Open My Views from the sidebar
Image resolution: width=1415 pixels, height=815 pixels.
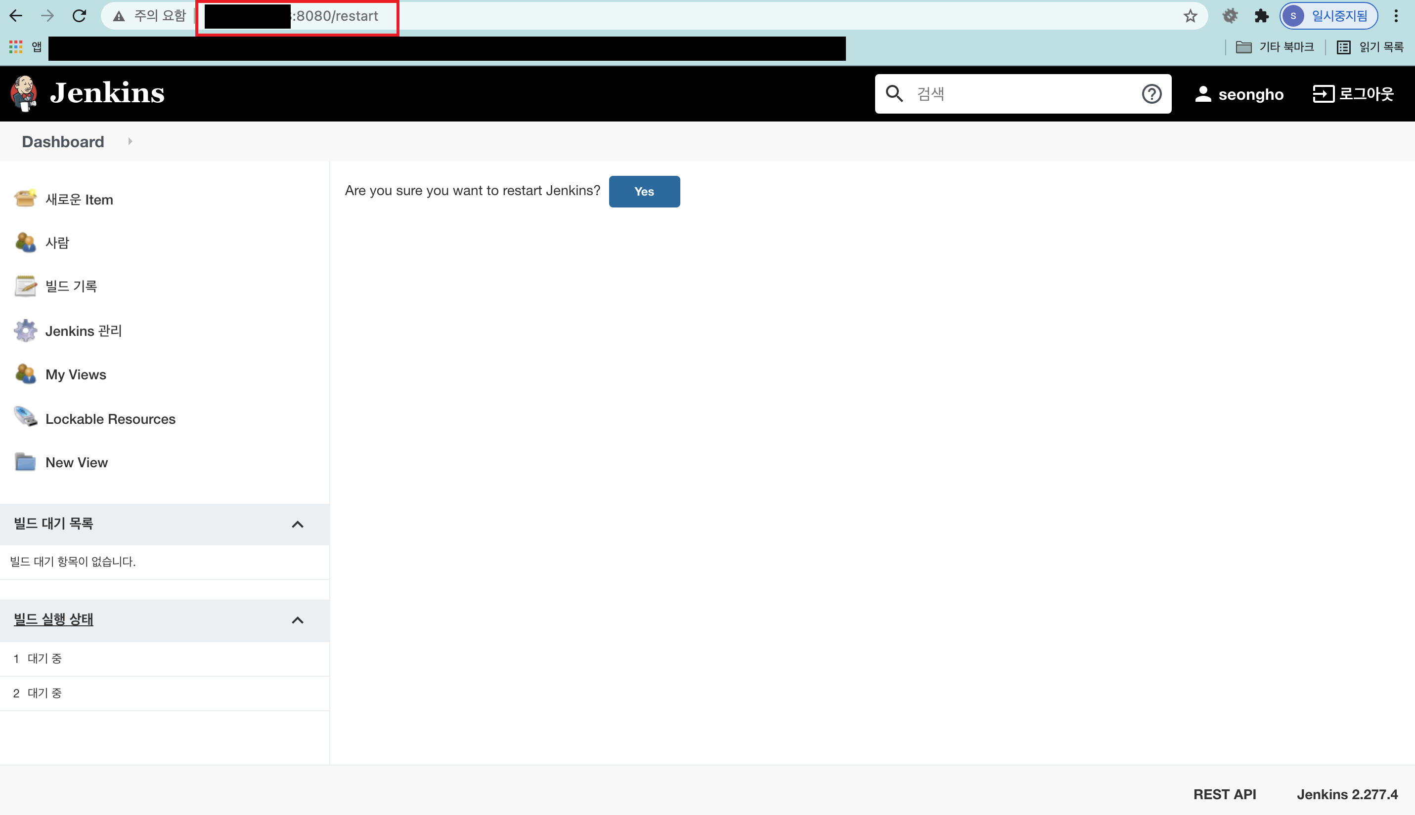coord(76,374)
